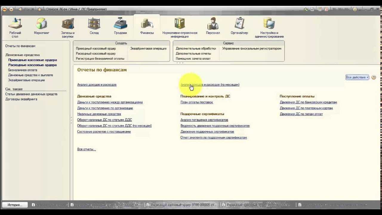The image size is (382, 215).
Task: Open Движения ДС по банковским кредитам
Action: [x=308, y=102]
